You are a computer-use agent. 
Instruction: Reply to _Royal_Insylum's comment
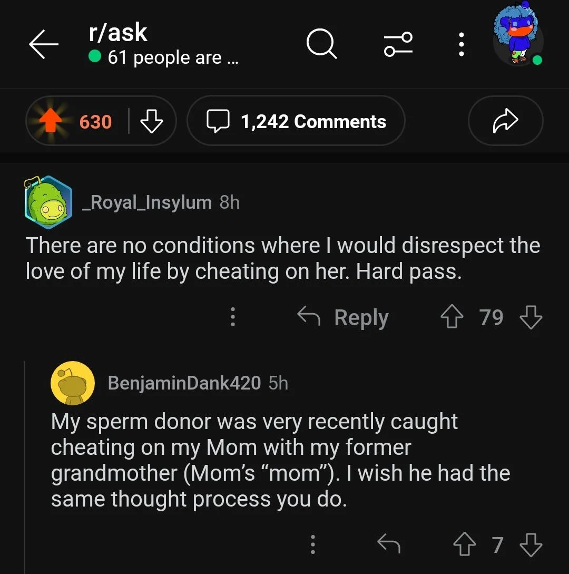343,317
